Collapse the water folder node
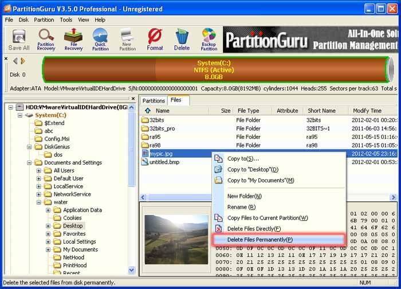401x289 pixels. tap(39, 202)
